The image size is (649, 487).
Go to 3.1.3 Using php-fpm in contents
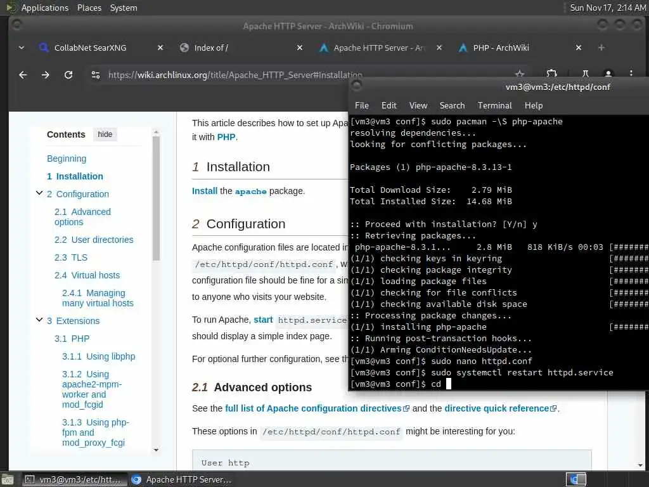pyautogui.click(x=96, y=432)
